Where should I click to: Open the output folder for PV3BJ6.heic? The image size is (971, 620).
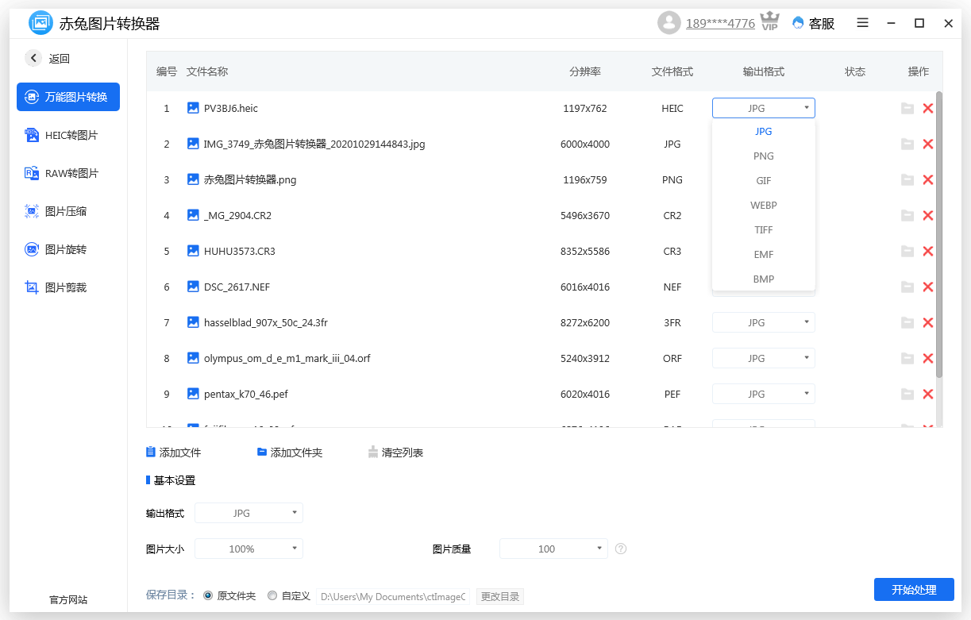907,108
